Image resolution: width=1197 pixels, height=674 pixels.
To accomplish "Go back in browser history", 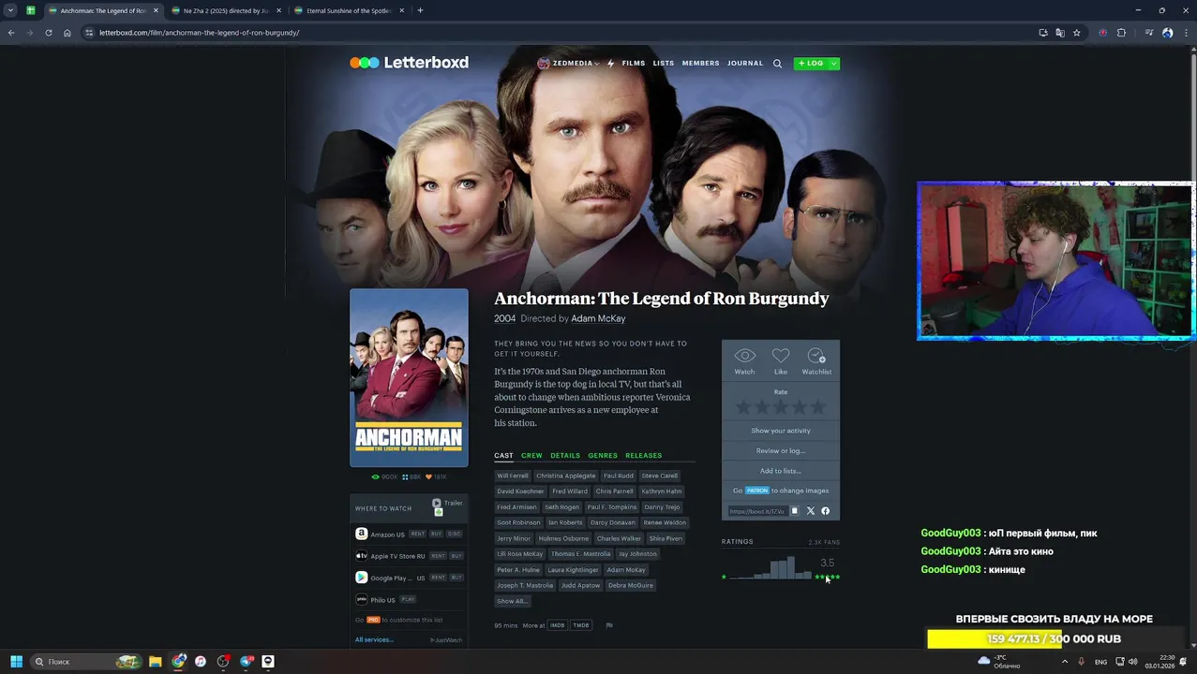I will (11, 33).
